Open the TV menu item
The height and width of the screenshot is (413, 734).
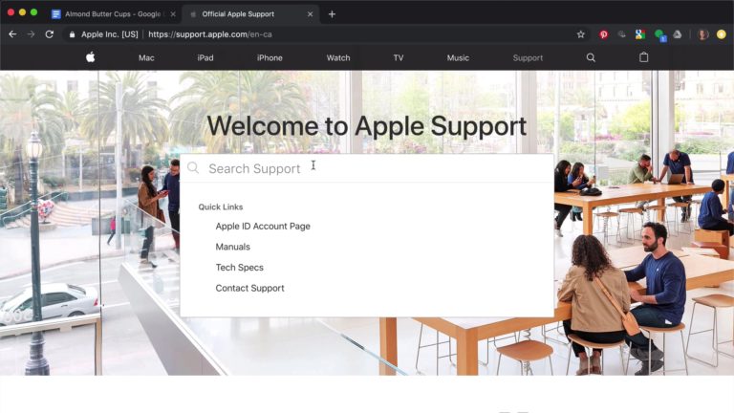399,58
